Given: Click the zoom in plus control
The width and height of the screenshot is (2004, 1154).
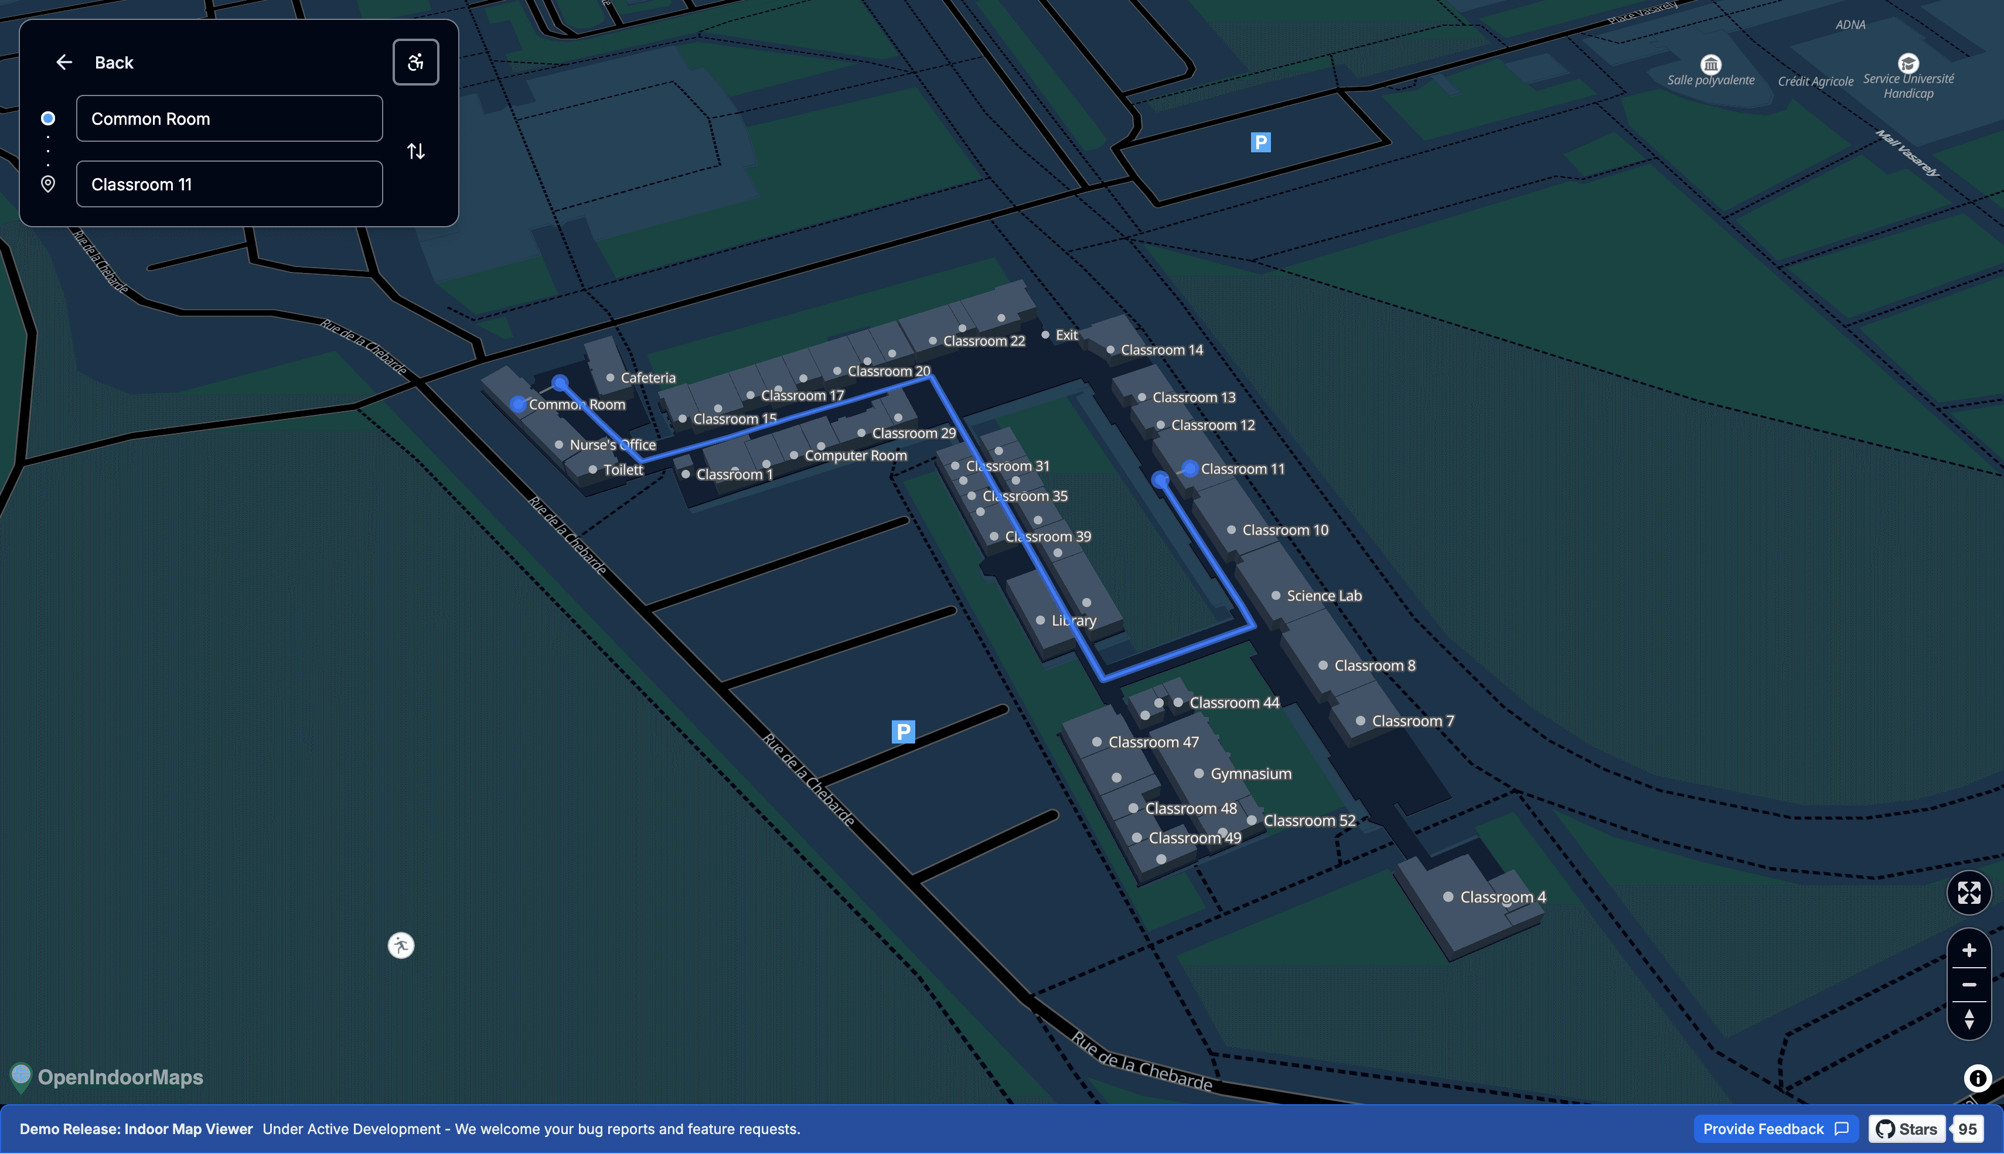Looking at the screenshot, I should 1969,950.
